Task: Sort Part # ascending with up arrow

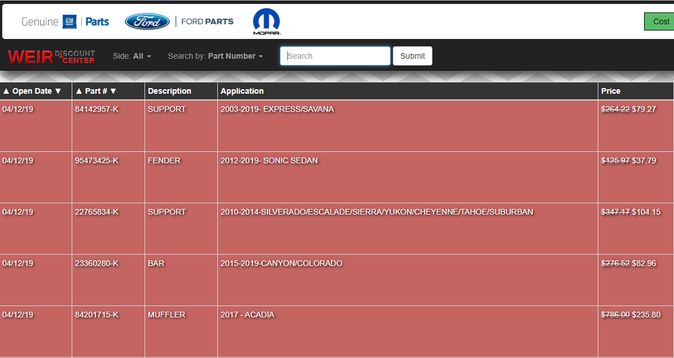Action: 79,91
